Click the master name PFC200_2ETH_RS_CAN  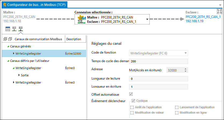(x=19, y=17)
